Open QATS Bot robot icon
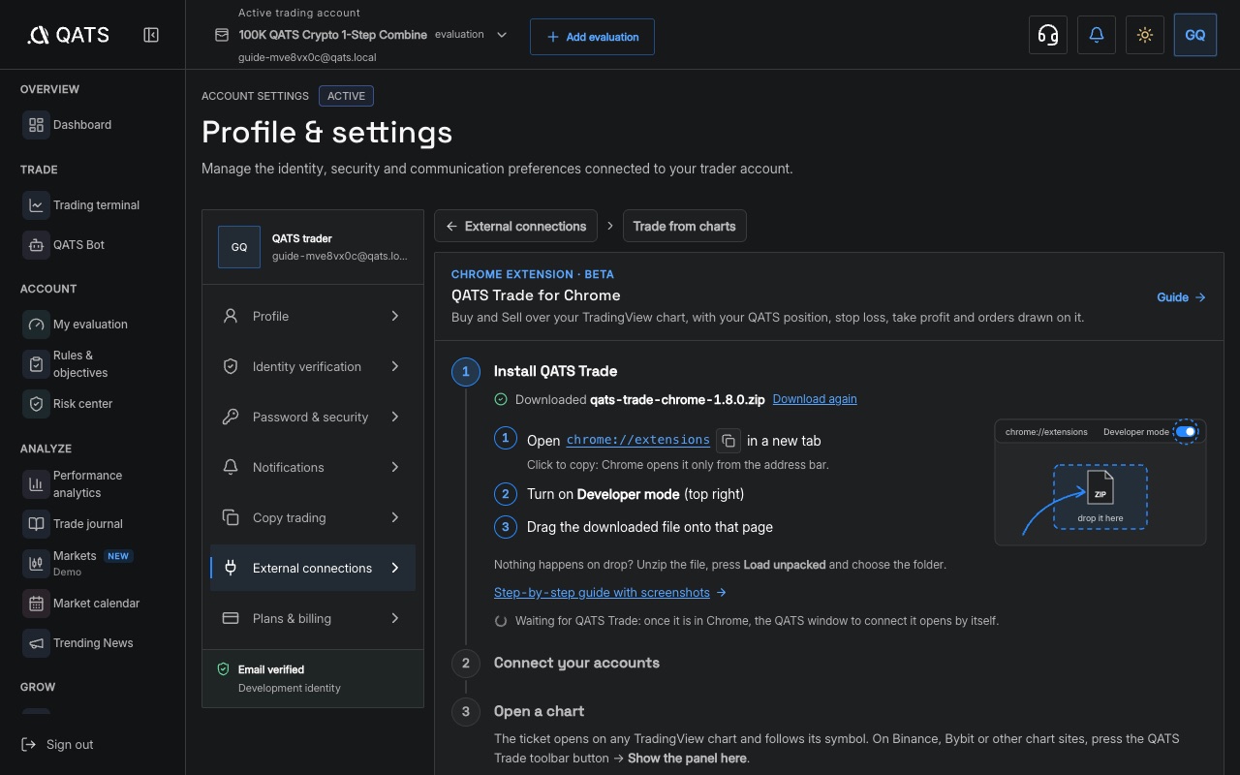This screenshot has height=775, width=1240. coord(36,245)
